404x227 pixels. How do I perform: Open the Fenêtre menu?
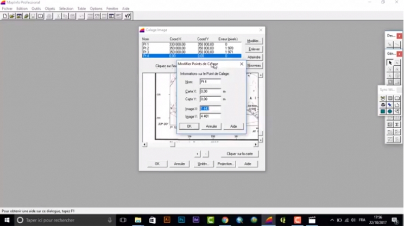(x=112, y=9)
